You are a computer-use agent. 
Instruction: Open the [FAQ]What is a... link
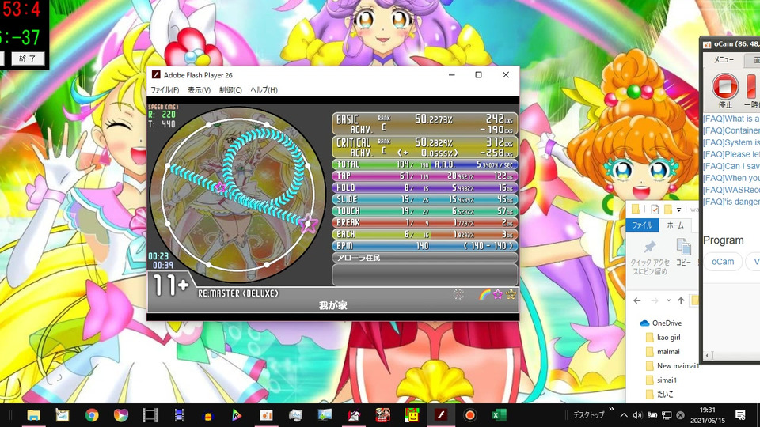731,119
